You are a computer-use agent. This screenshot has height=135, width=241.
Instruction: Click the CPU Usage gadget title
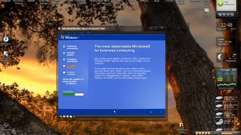click(225, 70)
